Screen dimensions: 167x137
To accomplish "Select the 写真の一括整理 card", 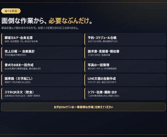I will (x=125, y=66).
